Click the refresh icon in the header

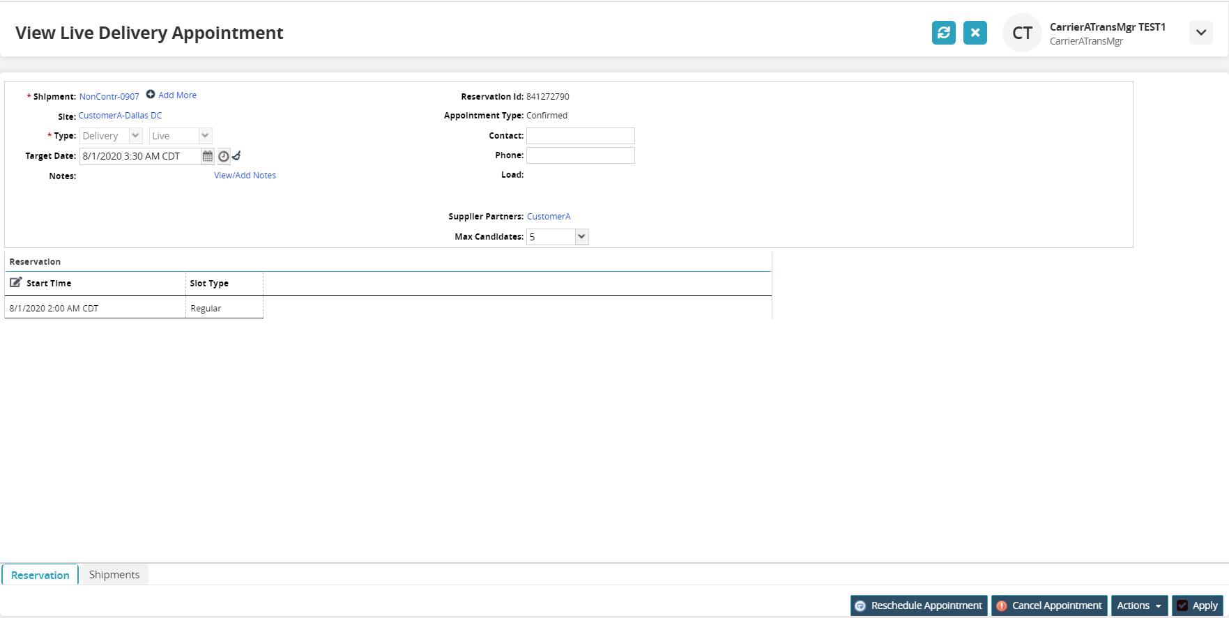click(944, 33)
